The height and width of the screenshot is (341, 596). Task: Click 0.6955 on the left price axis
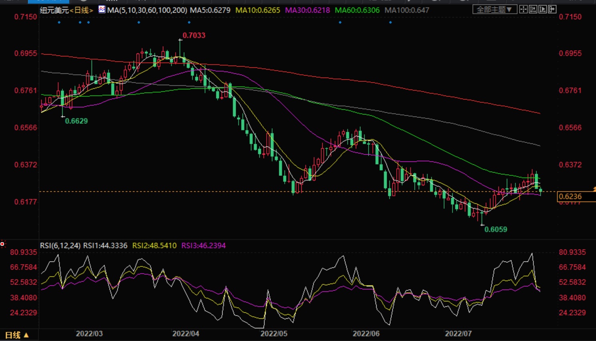pyautogui.click(x=26, y=54)
